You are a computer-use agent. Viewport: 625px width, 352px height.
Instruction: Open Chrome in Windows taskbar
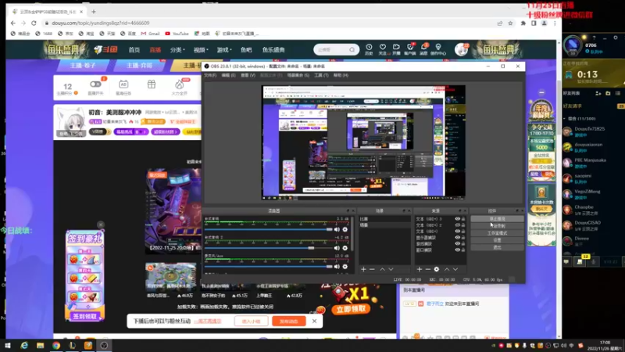(x=56, y=345)
